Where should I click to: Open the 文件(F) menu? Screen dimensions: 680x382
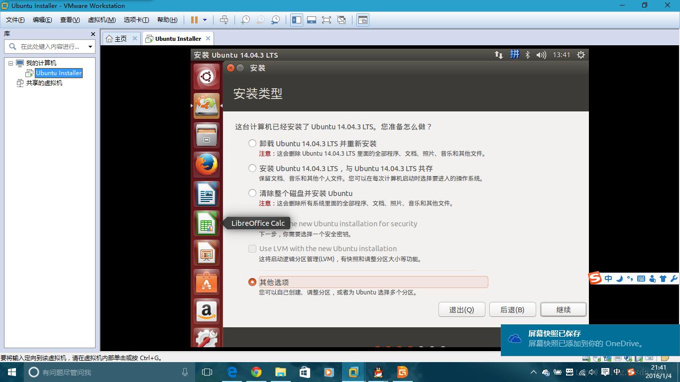[15, 20]
